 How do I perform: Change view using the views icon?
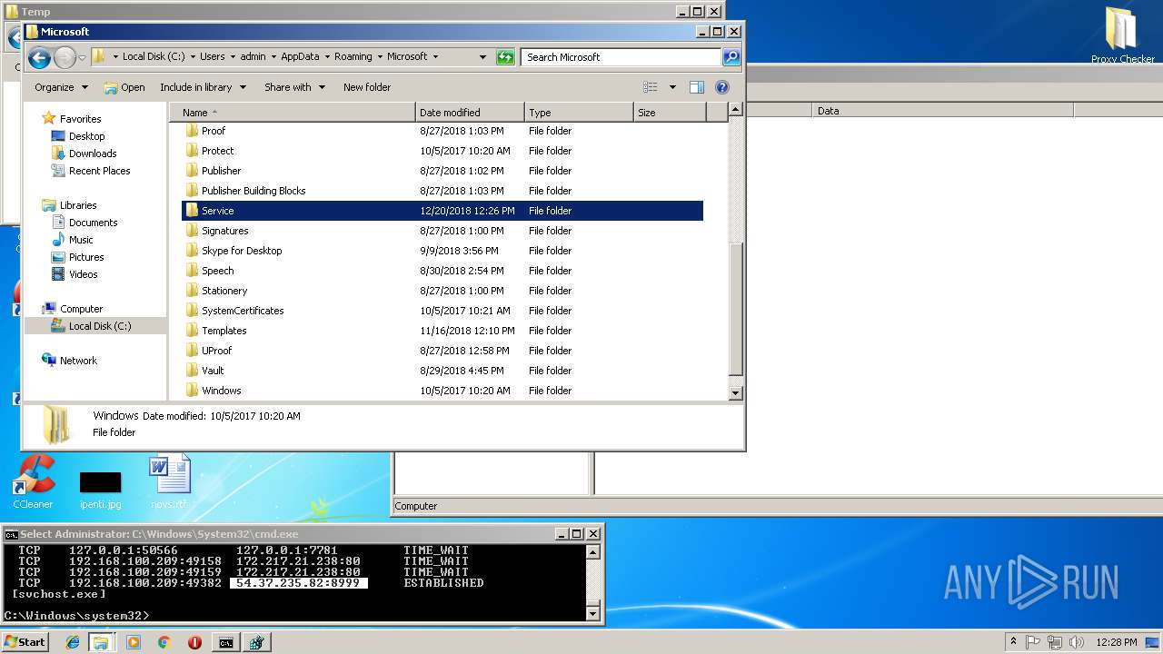tap(651, 87)
